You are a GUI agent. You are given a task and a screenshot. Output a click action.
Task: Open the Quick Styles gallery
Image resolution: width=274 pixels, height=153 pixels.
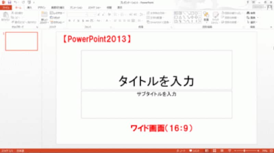[x=215, y=17]
